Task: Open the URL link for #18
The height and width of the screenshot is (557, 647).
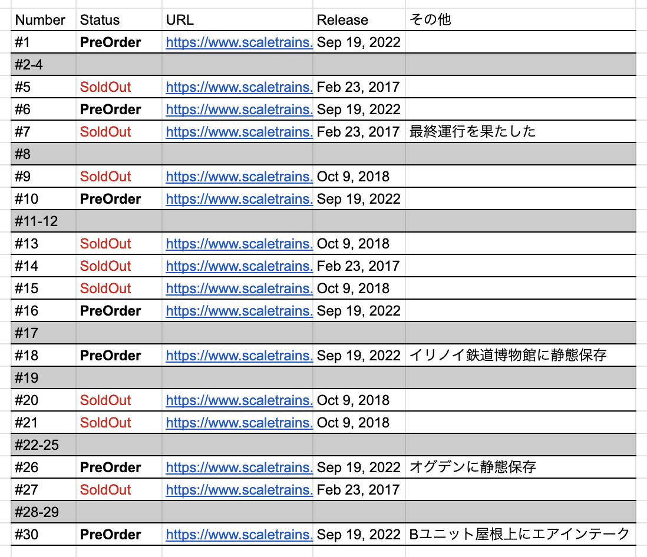Action: [x=239, y=356]
